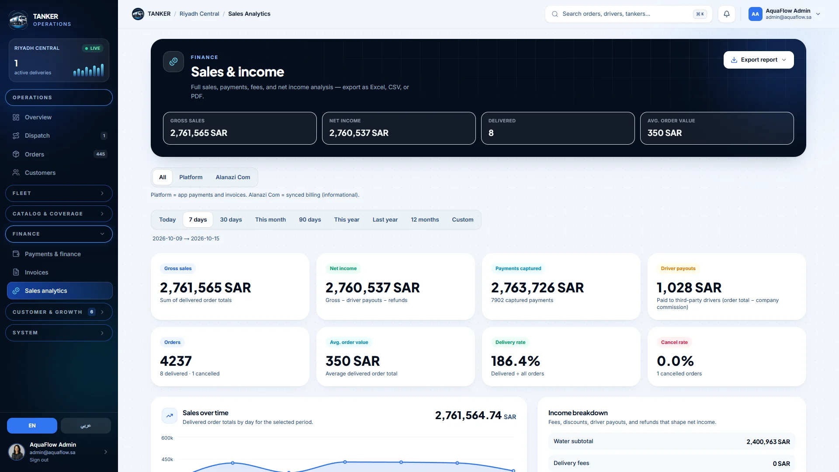
Task: Click the Payments & finance wallet icon
Action: (x=16, y=254)
